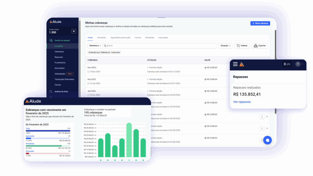Switch to the Aguardando aprovação tab
313x176 pixels.
click(120, 38)
